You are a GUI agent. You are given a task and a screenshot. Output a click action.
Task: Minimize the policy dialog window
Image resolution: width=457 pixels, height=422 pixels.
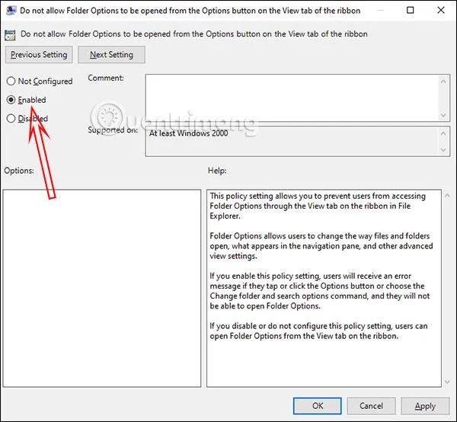[380, 10]
